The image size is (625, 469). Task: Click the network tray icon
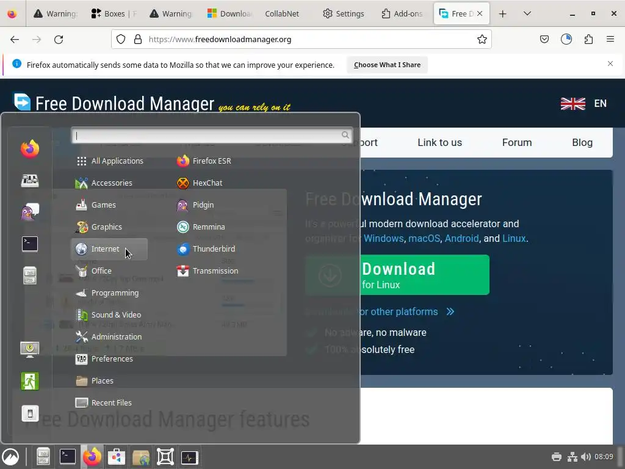click(x=573, y=457)
